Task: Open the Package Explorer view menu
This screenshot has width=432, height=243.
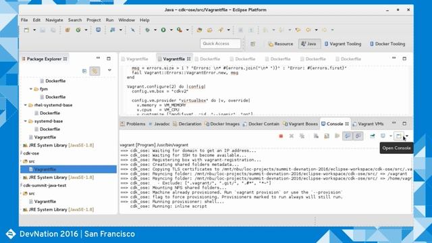Action: (109, 70)
